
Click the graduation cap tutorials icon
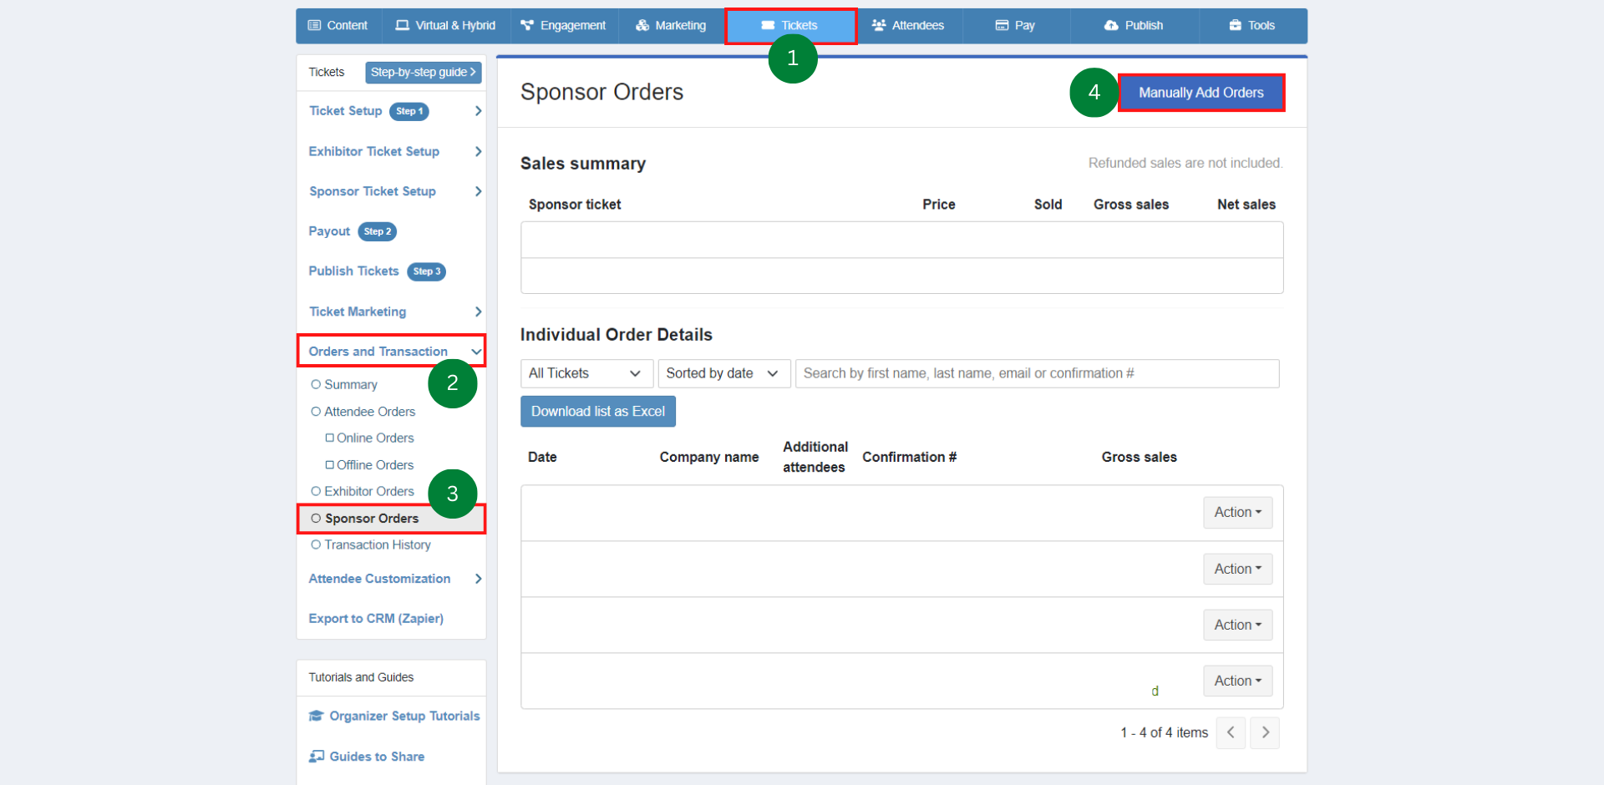[316, 717]
